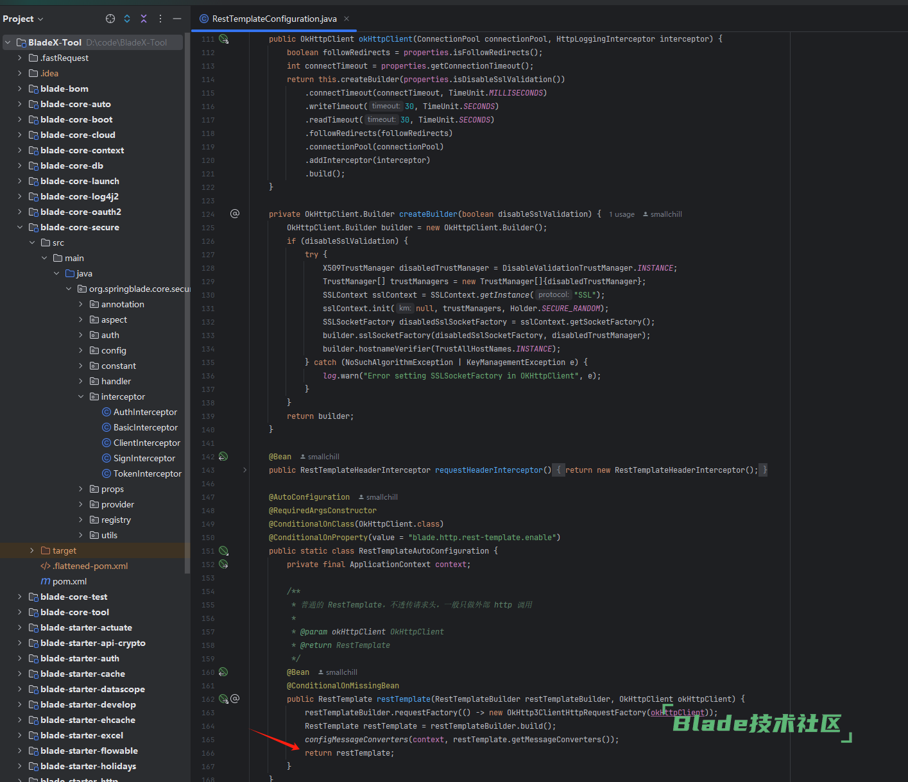Expand the annotation package
908x782 pixels.
81,304
